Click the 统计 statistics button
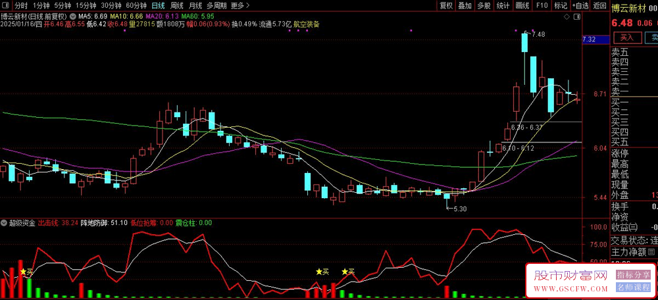Screen dimensions: 658x300 (x=503, y=5)
